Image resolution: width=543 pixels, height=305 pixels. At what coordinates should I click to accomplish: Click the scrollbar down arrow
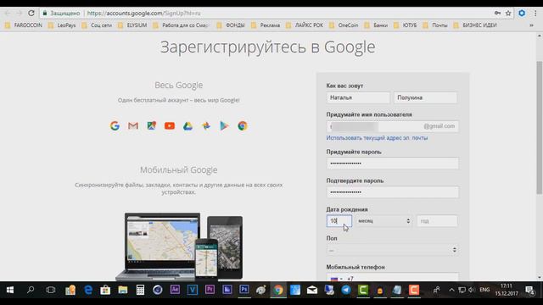[540, 278]
